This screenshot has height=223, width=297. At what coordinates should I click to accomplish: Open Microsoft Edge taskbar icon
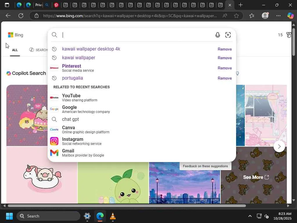coord(100,216)
